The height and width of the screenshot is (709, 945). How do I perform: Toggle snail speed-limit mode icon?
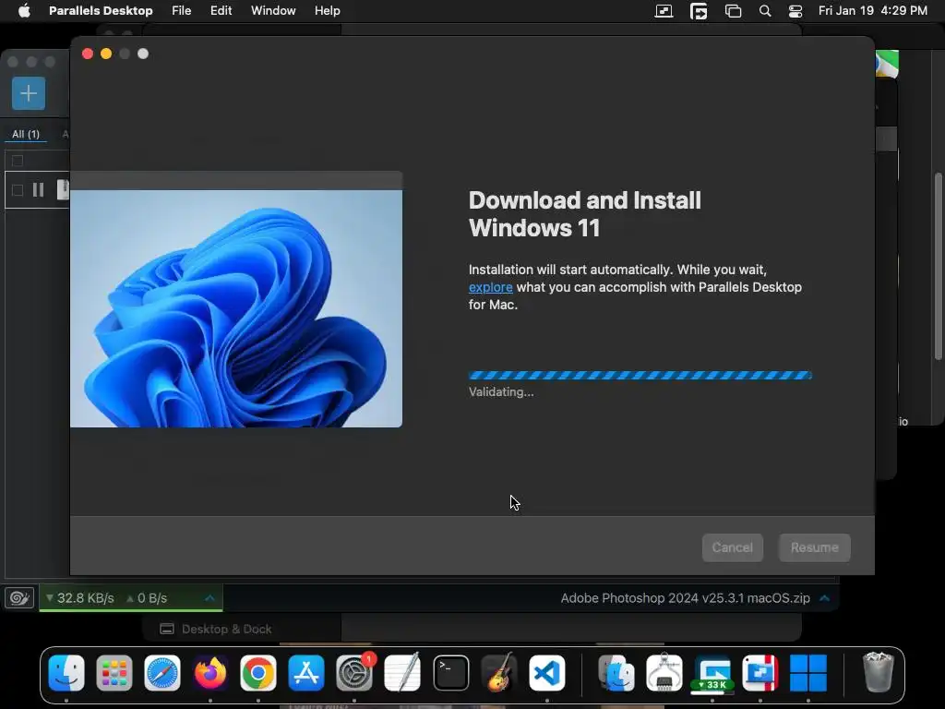tap(19, 598)
